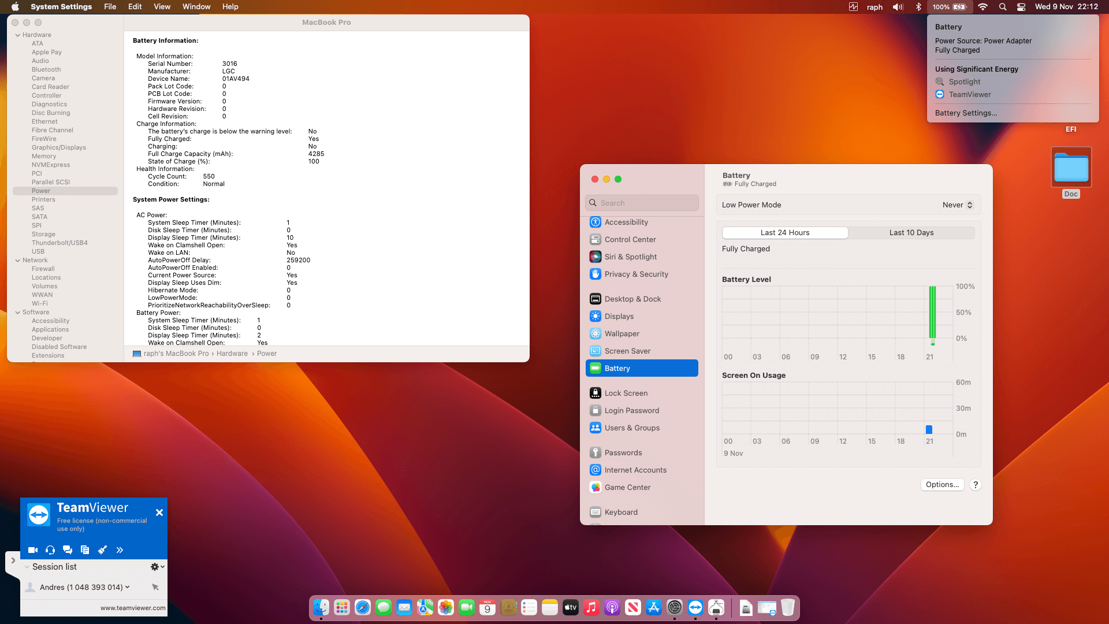Switch to Last 10 Days tab

911,233
